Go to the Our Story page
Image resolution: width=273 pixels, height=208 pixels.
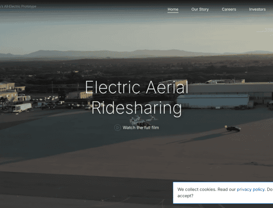tap(200, 9)
